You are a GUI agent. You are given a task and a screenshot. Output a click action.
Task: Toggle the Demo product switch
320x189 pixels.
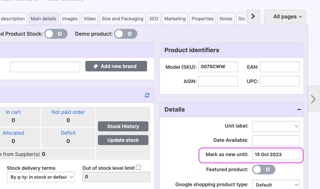(126, 34)
